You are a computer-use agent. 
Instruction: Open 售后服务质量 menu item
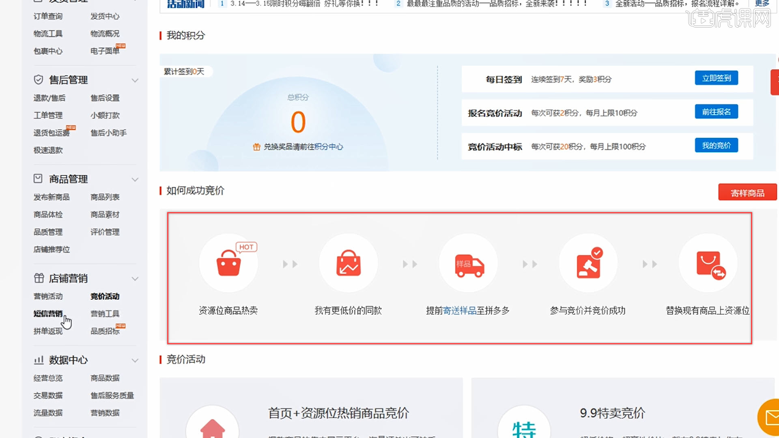pyautogui.click(x=112, y=396)
